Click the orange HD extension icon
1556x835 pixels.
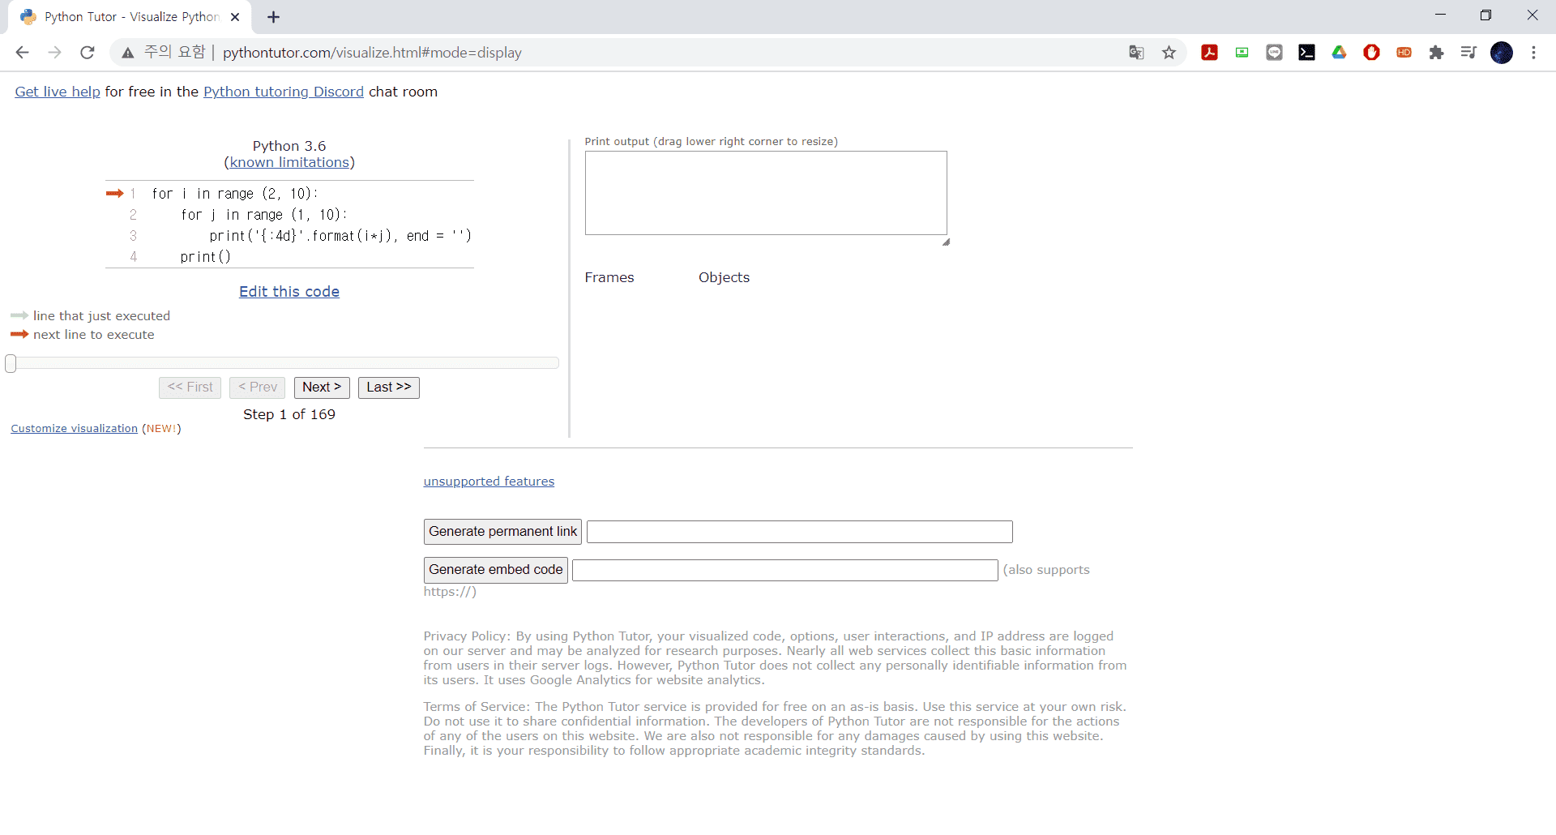coord(1404,53)
